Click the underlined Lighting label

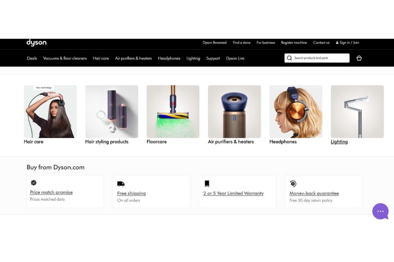click(x=339, y=142)
